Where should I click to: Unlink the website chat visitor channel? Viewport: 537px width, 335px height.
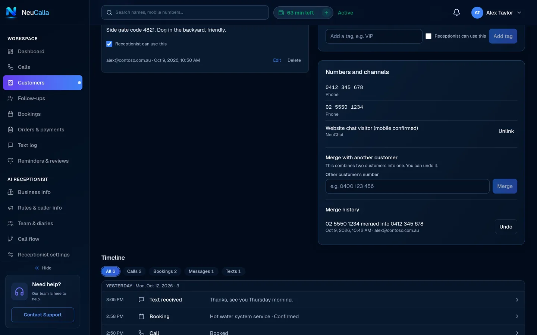point(506,131)
